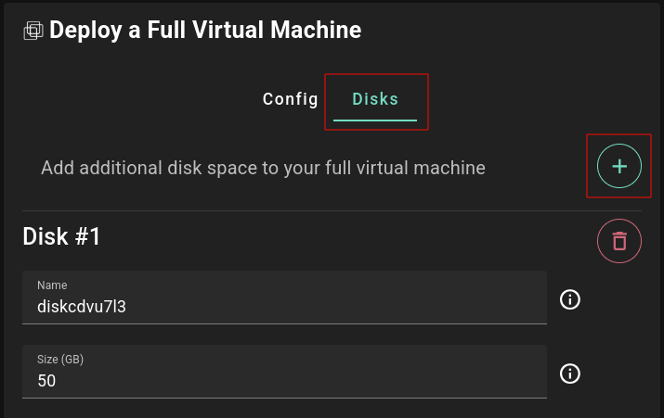Click the green underline beneath the Disks tab
The height and width of the screenshot is (418, 664).
click(x=375, y=120)
